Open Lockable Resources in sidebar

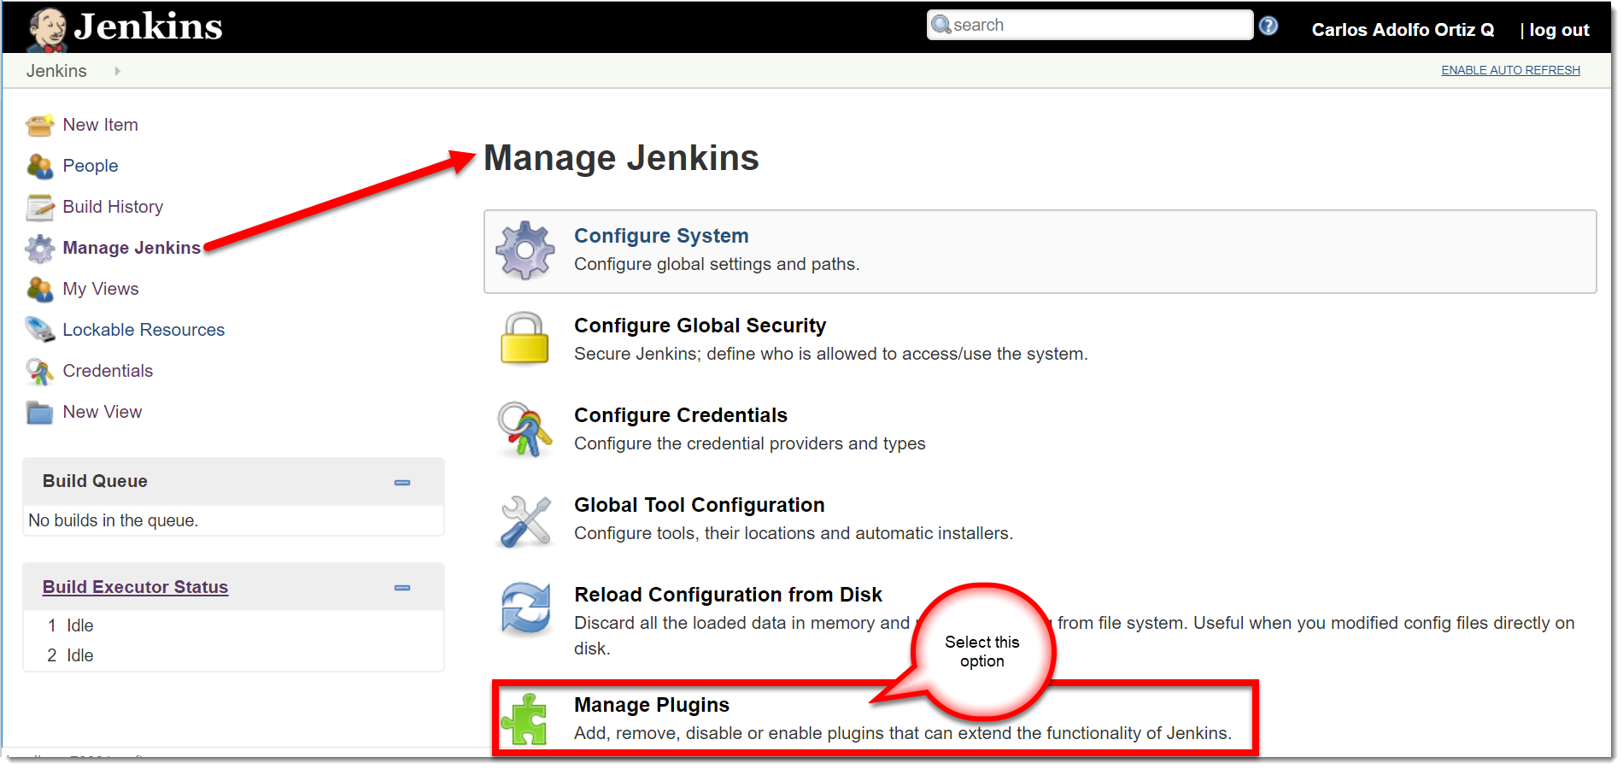click(x=144, y=330)
